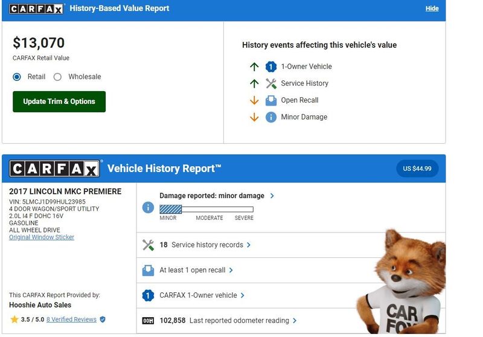This screenshot has width=483, height=337.
Task: Expand Damage reported: minor damage chevron
Action: pyautogui.click(x=272, y=196)
